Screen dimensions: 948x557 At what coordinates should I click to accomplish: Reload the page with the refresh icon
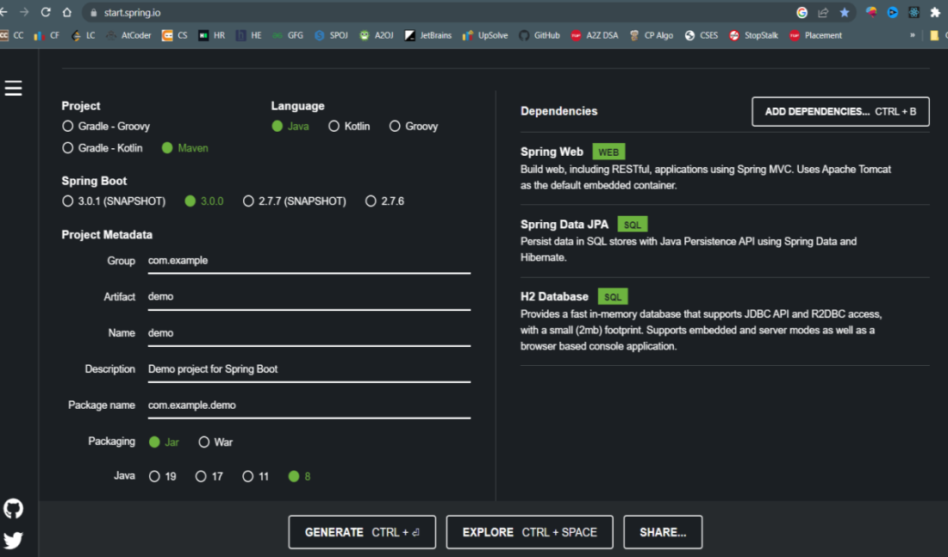coord(46,12)
